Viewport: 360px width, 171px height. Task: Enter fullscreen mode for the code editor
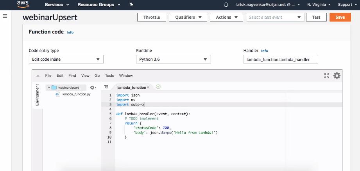326,76
